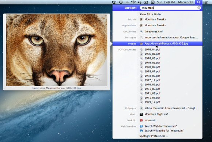Click the Spotlight search field containing mountain
212x142 pixels.
[170, 8]
